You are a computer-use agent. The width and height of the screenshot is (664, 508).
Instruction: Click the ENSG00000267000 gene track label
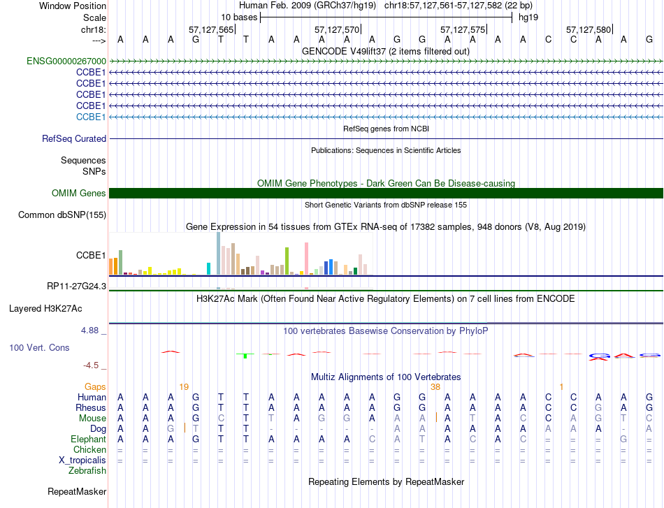(x=66, y=61)
